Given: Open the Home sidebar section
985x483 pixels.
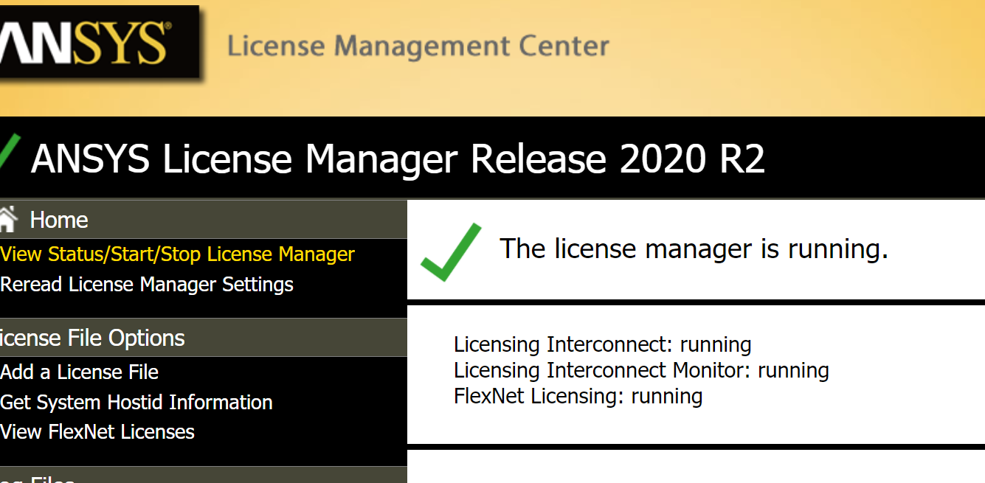Looking at the screenshot, I should [204, 220].
